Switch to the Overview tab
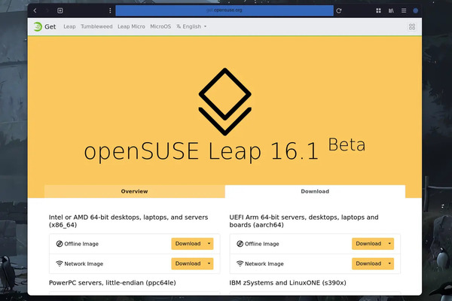Viewport: 452px width, 301px height. pyautogui.click(x=135, y=191)
